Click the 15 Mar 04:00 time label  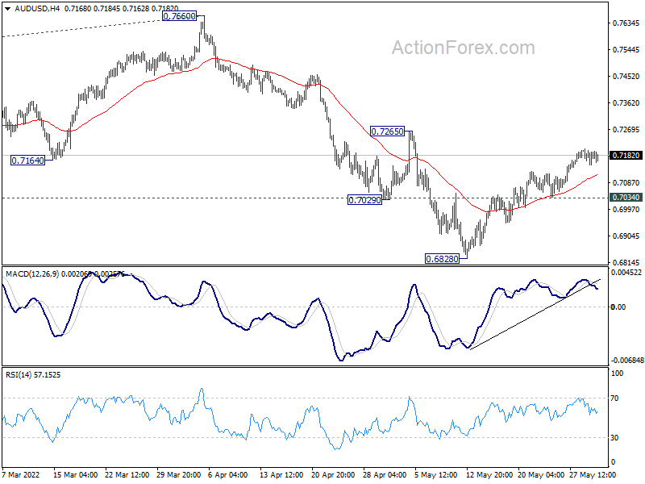[75, 475]
